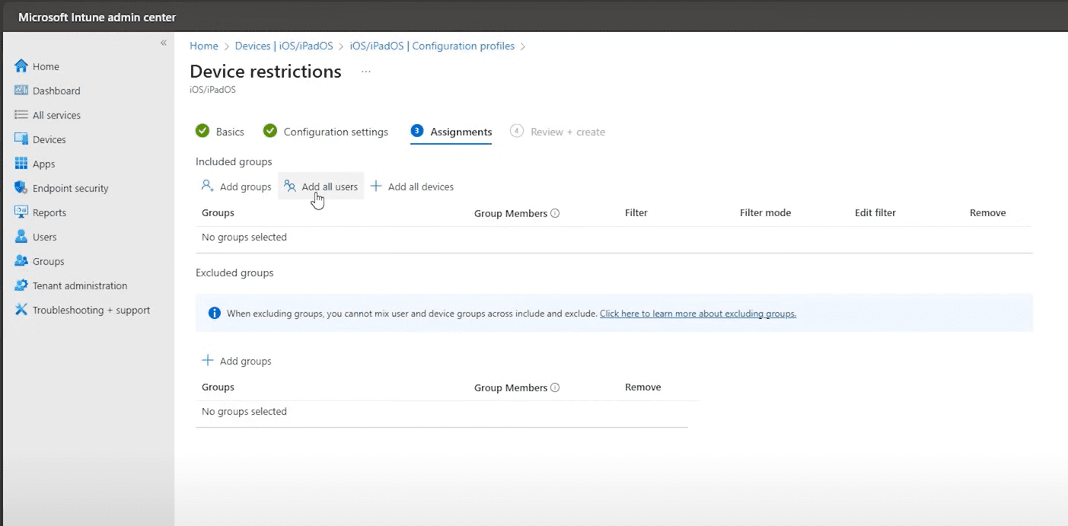Open the link about excluding groups
The height and width of the screenshot is (526, 1068).
tap(697, 313)
